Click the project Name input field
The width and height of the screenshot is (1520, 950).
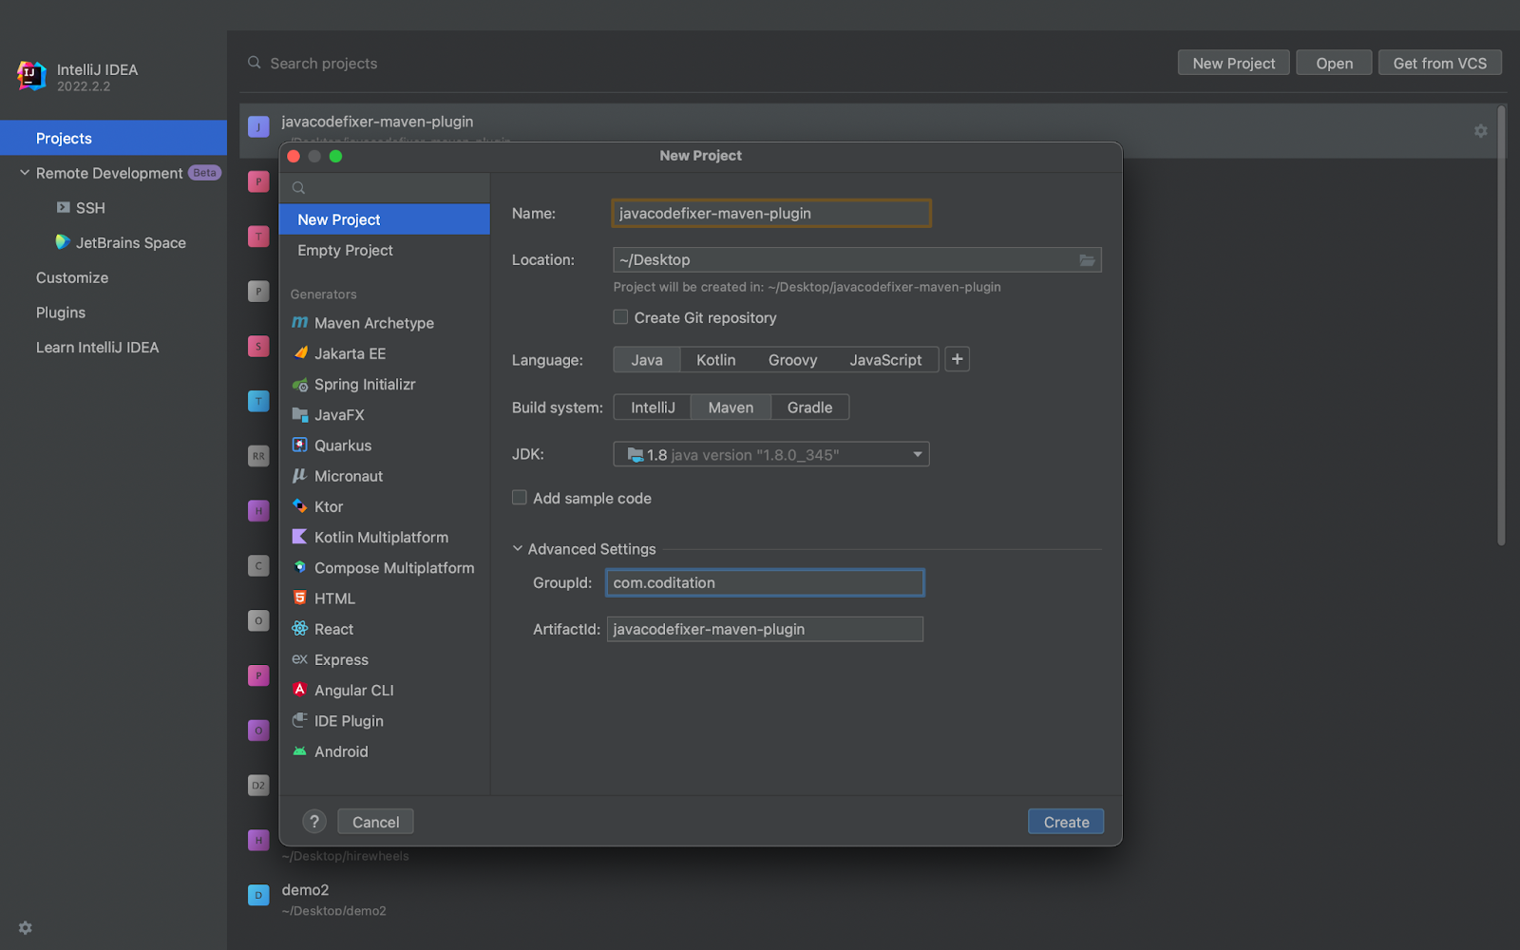771,214
